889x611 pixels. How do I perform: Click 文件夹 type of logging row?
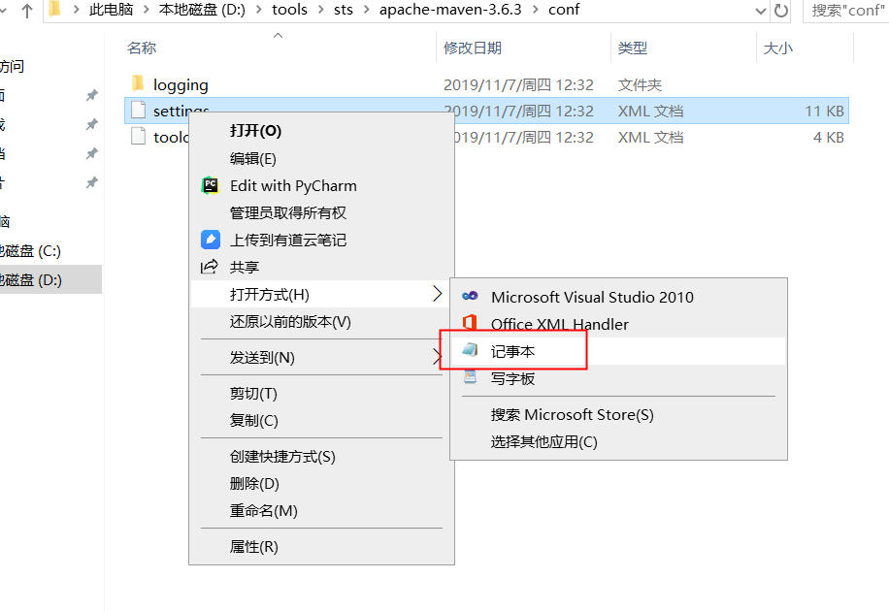[x=640, y=85]
